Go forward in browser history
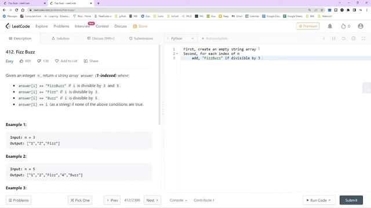Screen dimensions: 371x208 point(10,10)
